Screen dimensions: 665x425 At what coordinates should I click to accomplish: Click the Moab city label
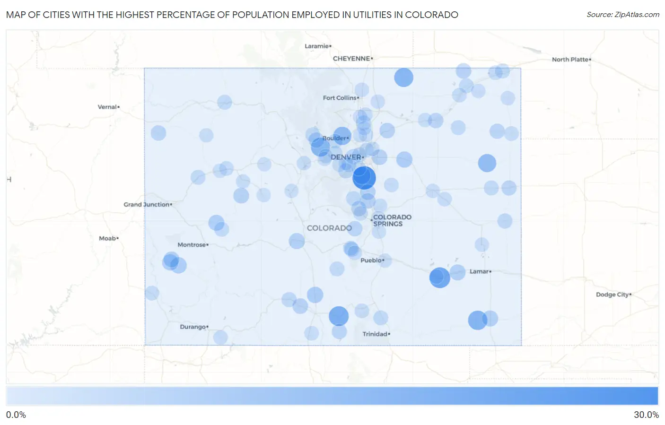tap(107, 238)
